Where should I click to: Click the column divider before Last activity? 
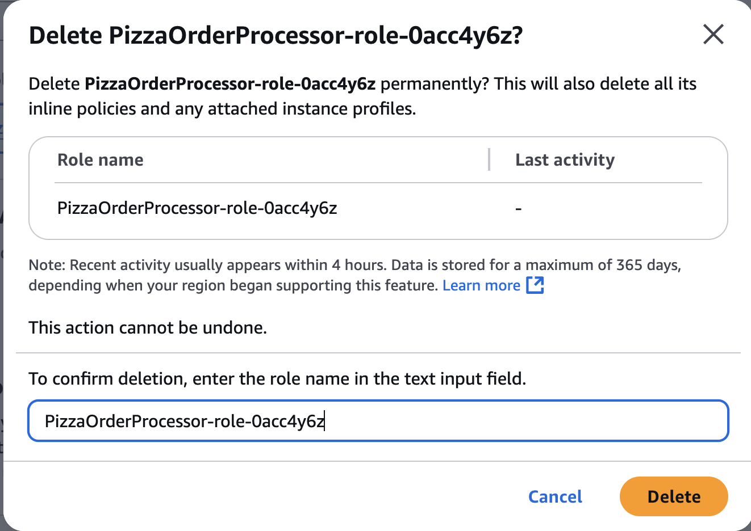point(489,160)
